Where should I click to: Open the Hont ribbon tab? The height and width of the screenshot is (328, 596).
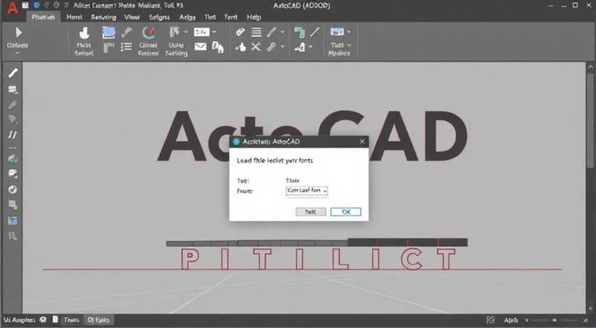tap(74, 17)
